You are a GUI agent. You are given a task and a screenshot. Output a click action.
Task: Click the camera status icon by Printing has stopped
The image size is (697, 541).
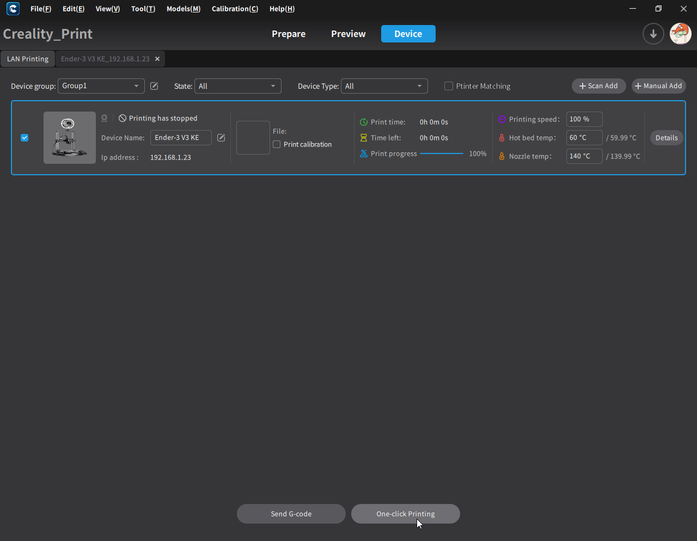105,118
